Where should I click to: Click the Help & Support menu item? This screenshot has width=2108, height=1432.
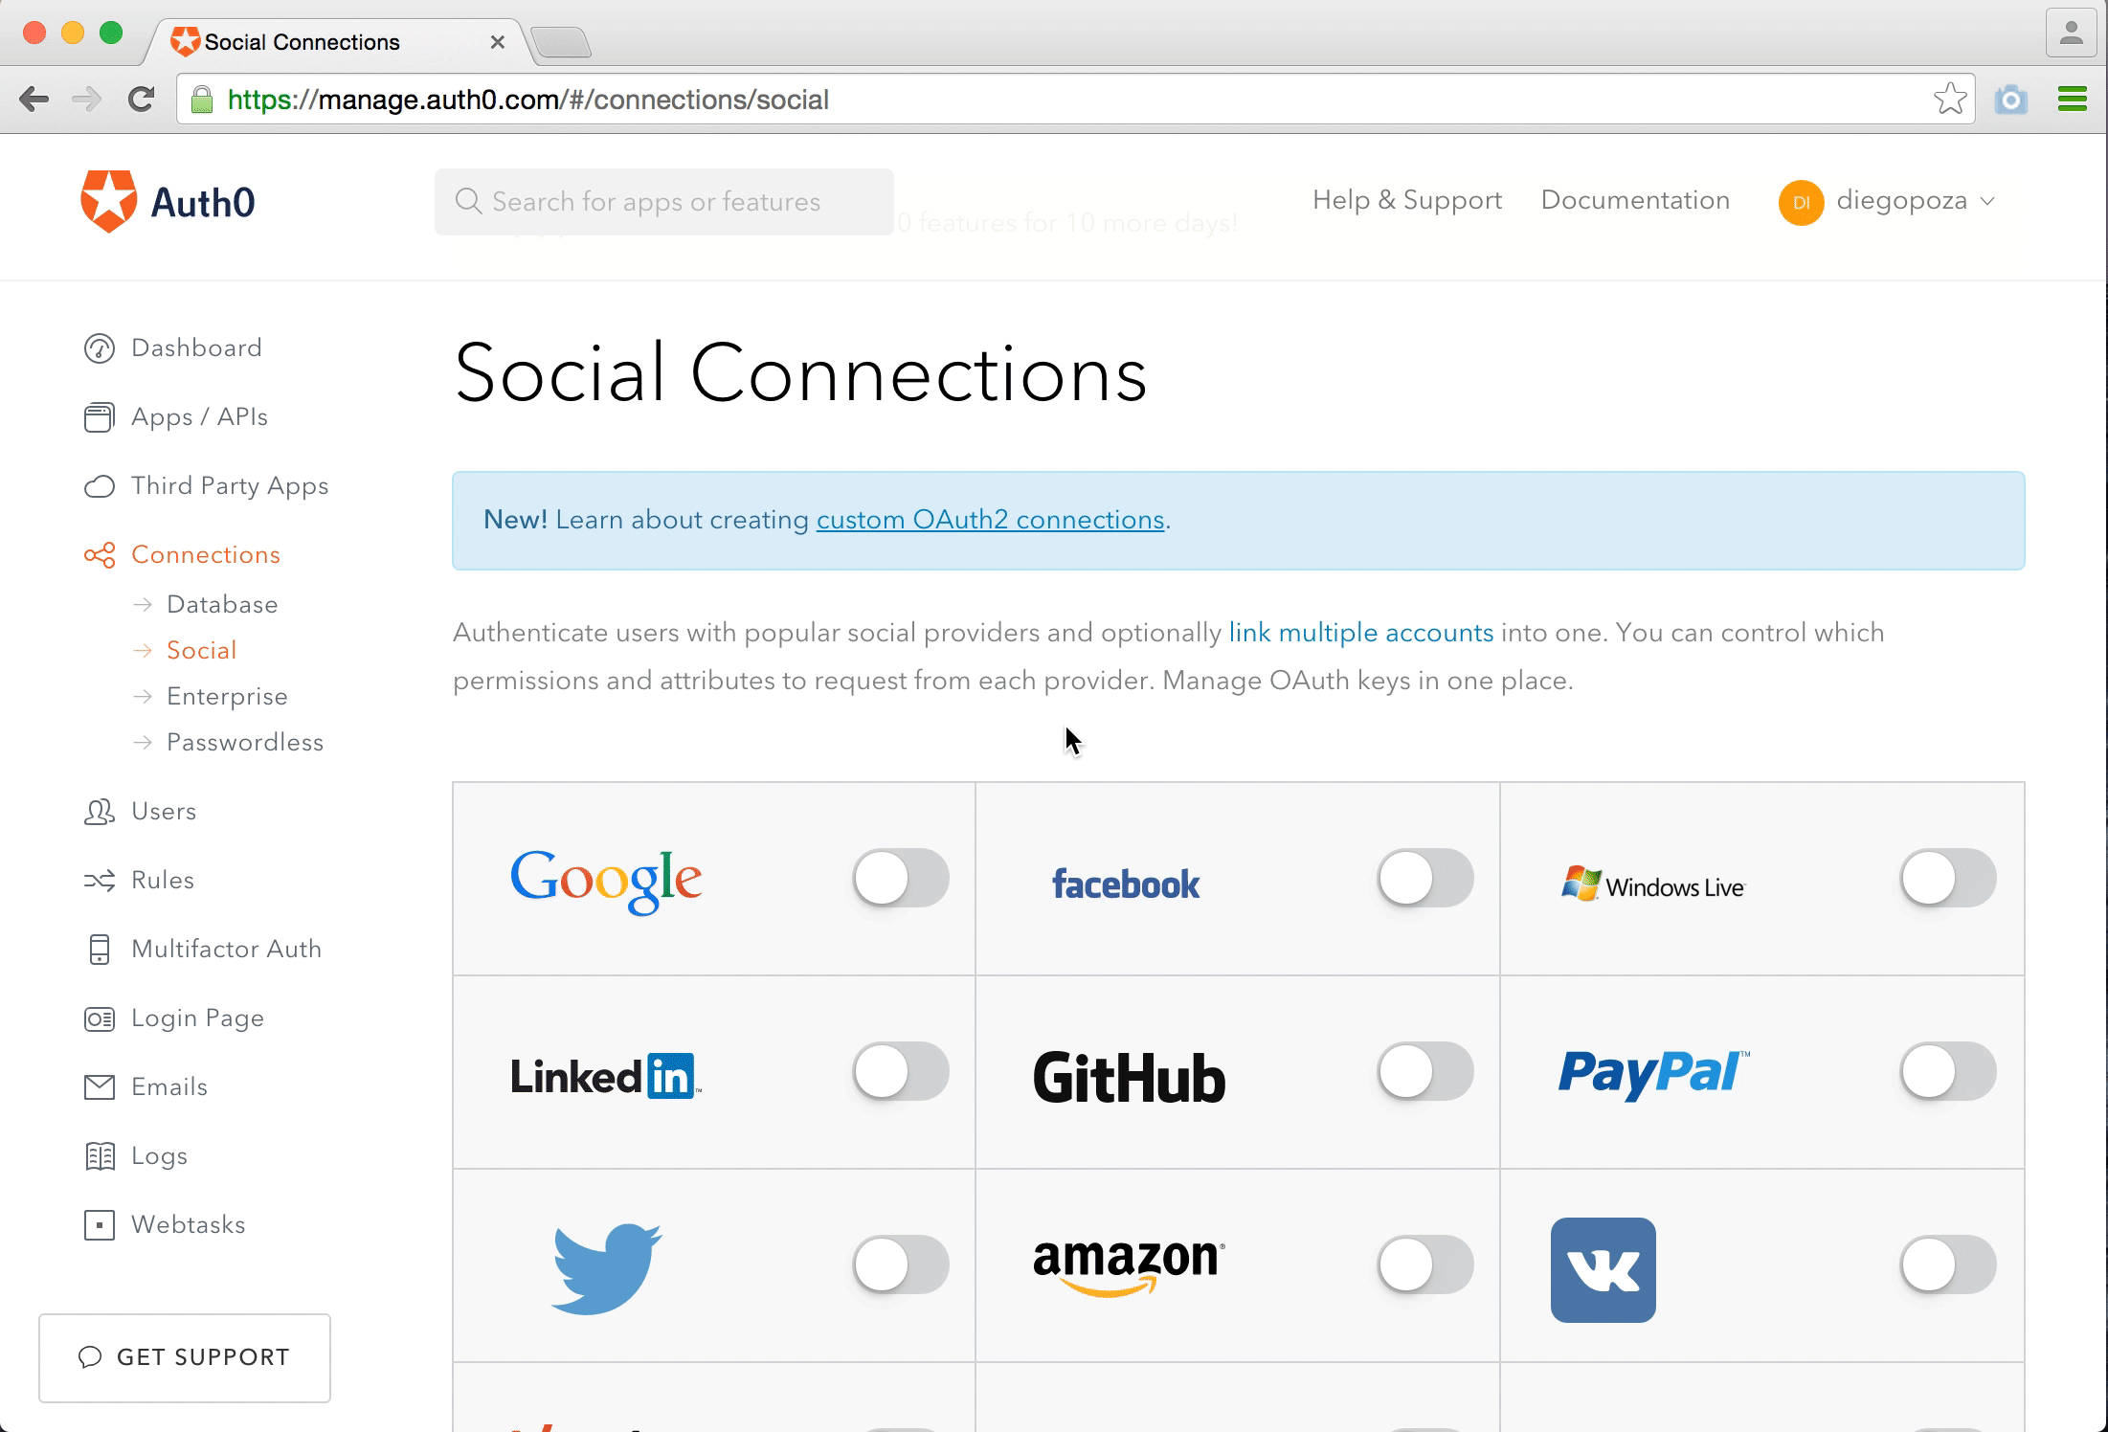pos(1404,201)
